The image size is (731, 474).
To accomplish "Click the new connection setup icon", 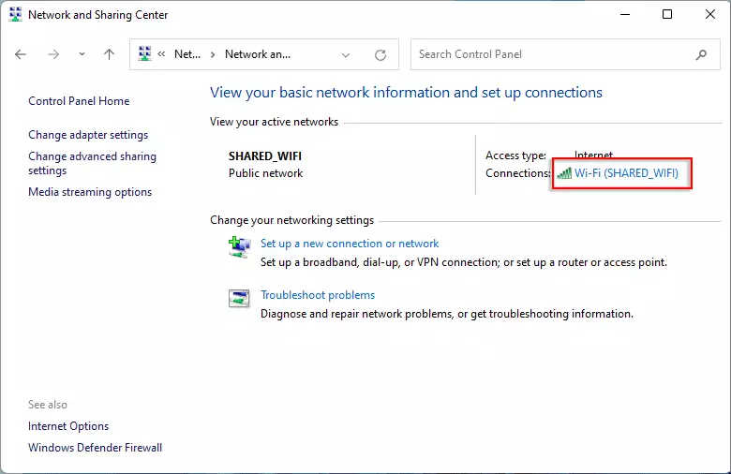I will 240,247.
